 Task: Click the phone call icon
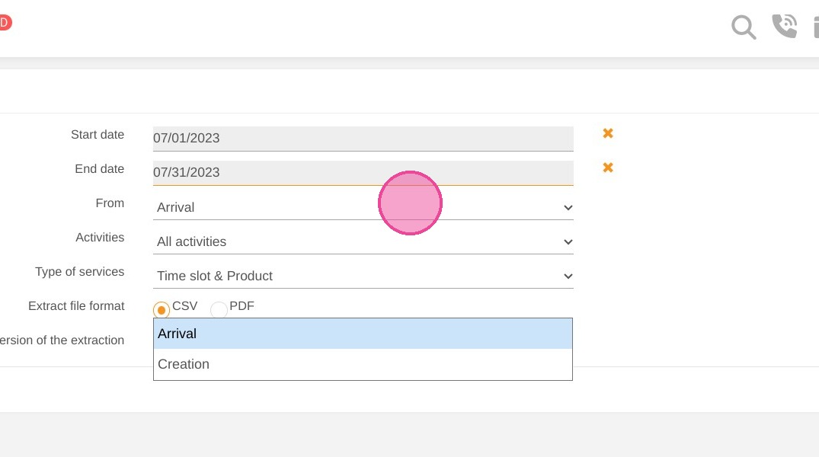(x=785, y=26)
